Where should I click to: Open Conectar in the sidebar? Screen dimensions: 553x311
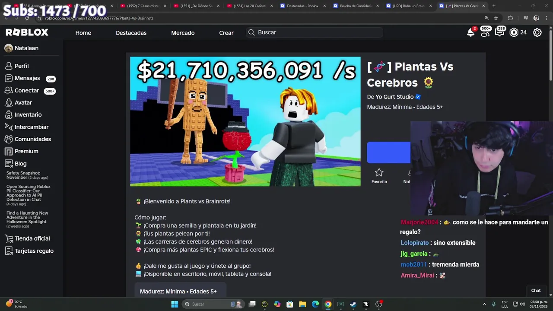click(27, 90)
